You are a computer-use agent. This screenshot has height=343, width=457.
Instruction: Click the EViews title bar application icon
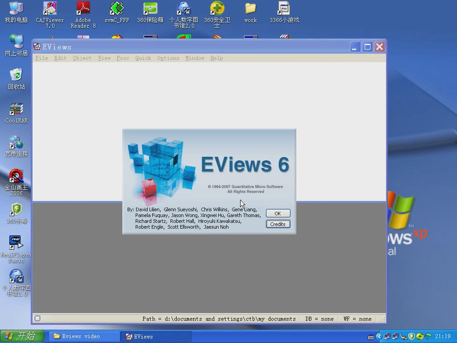[x=37, y=46]
